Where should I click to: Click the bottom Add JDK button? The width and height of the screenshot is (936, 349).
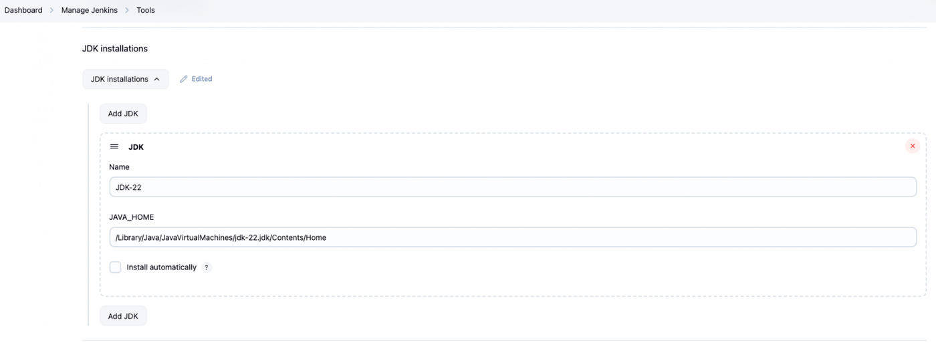tap(123, 316)
